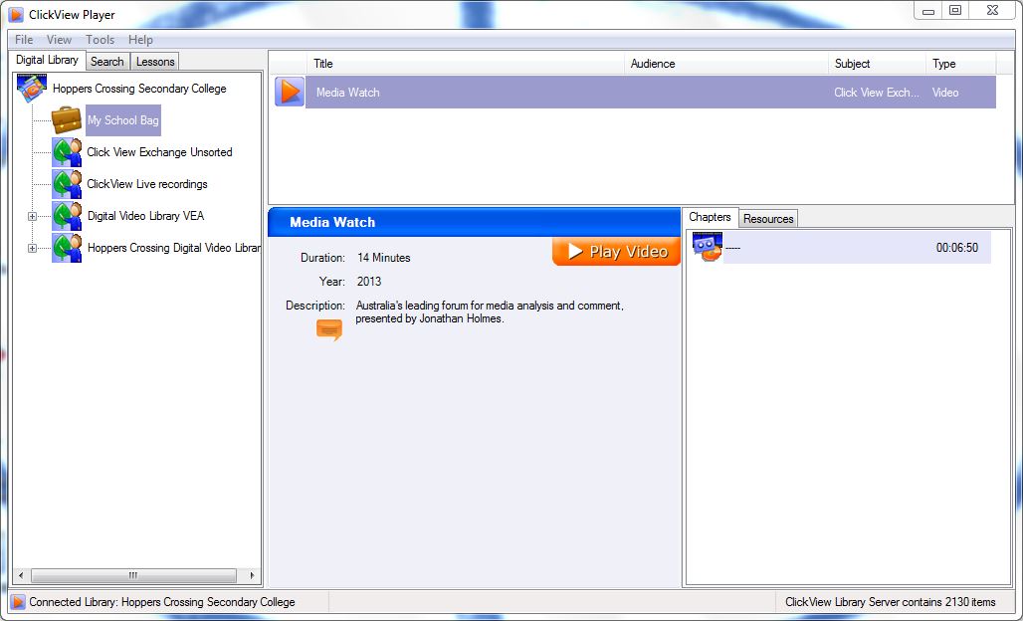Viewport: 1023px width, 621px height.
Task: Select the Media Watch row in the list
Action: (567, 93)
